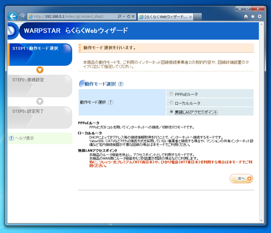This screenshot has height=233, width=271.
Task: Click STEP3: 設定完了 step panel
Action: pyautogui.click(x=40, y=117)
